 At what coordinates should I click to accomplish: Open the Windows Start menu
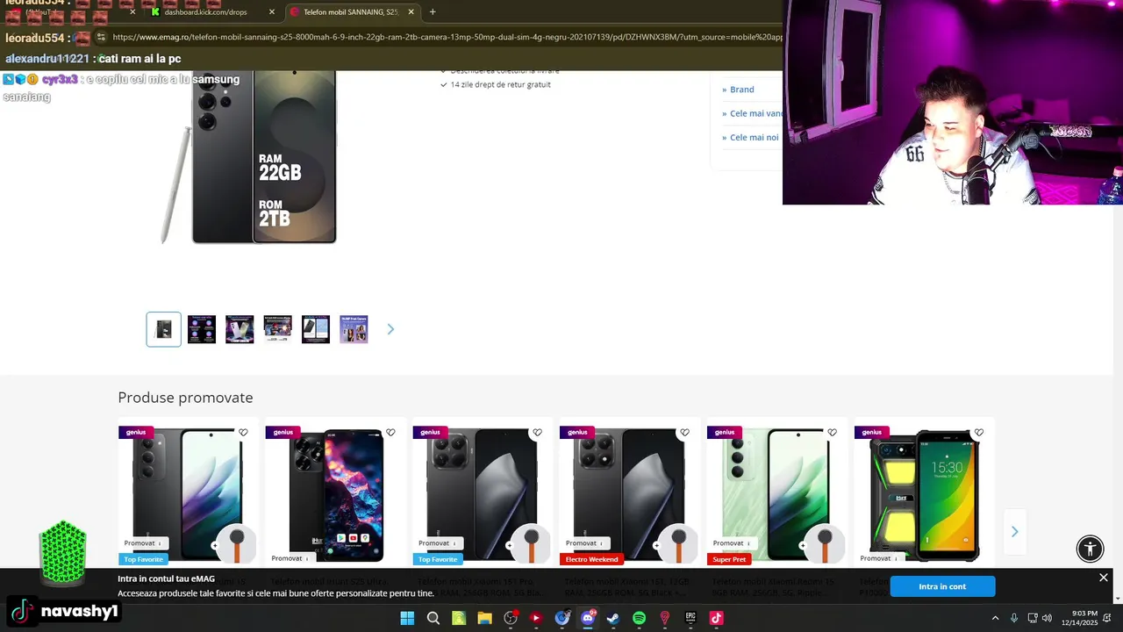point(407,618)
